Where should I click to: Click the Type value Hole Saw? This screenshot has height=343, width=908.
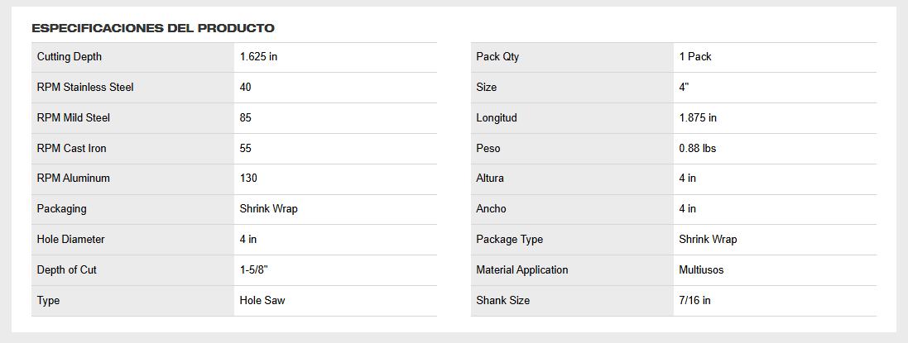pos(262,301)
